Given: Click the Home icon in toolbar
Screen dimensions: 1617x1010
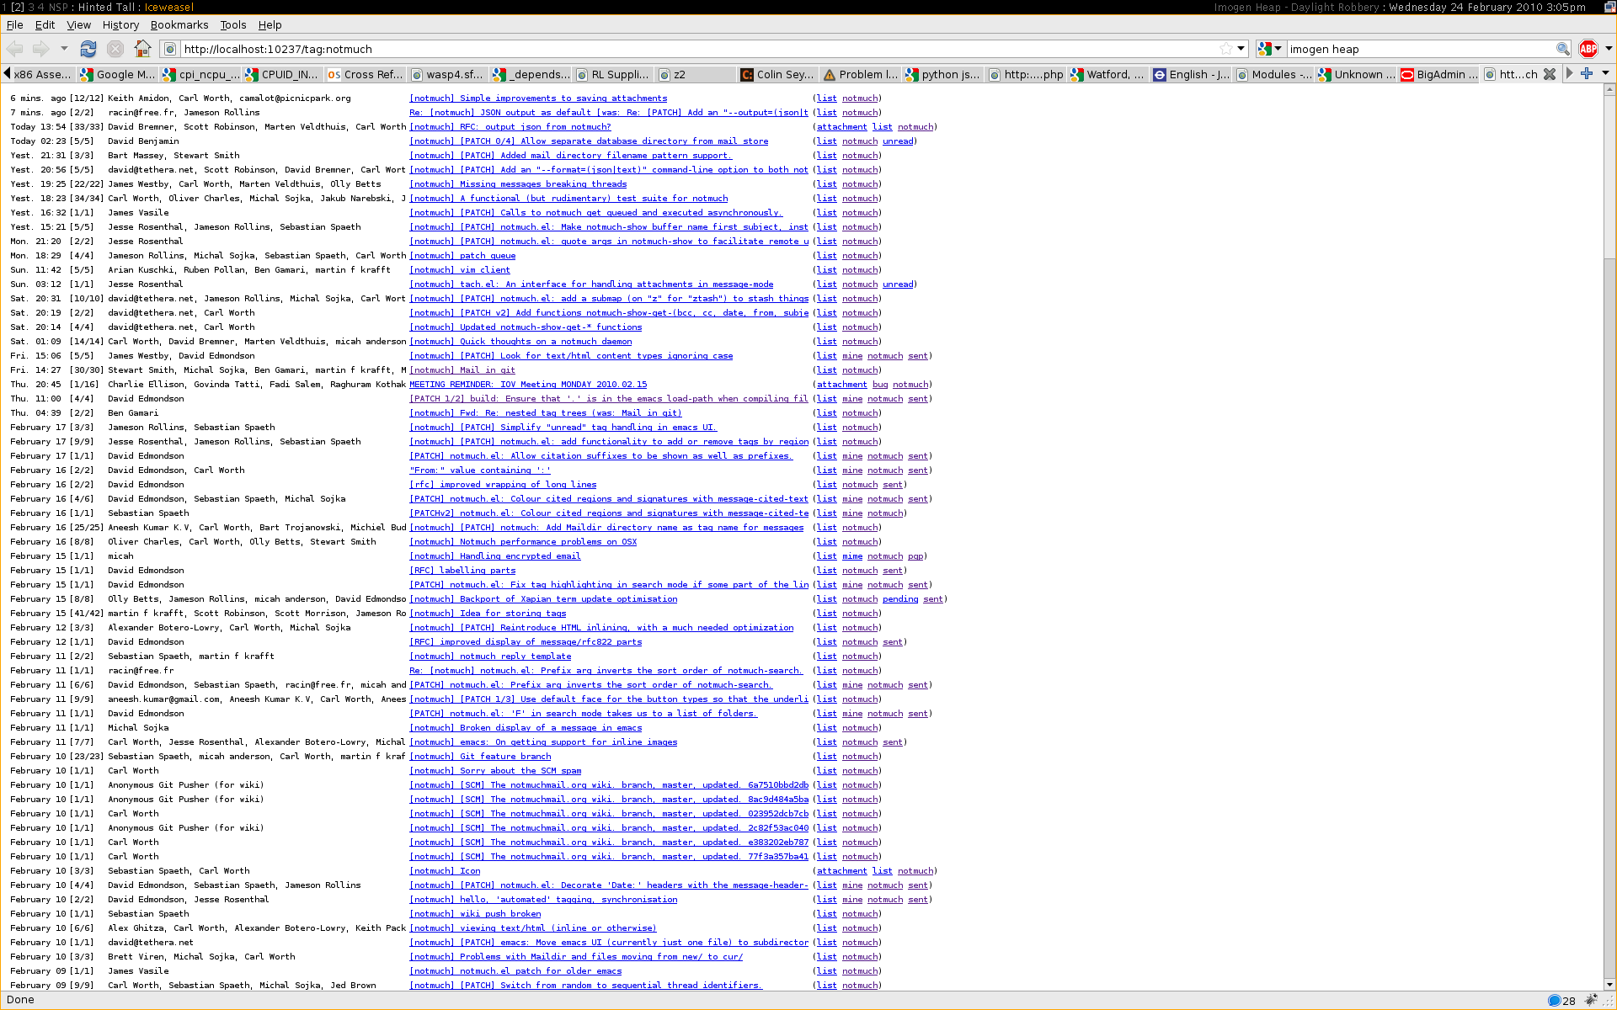Looking at the screenshot, I should (x=143, y=49).
